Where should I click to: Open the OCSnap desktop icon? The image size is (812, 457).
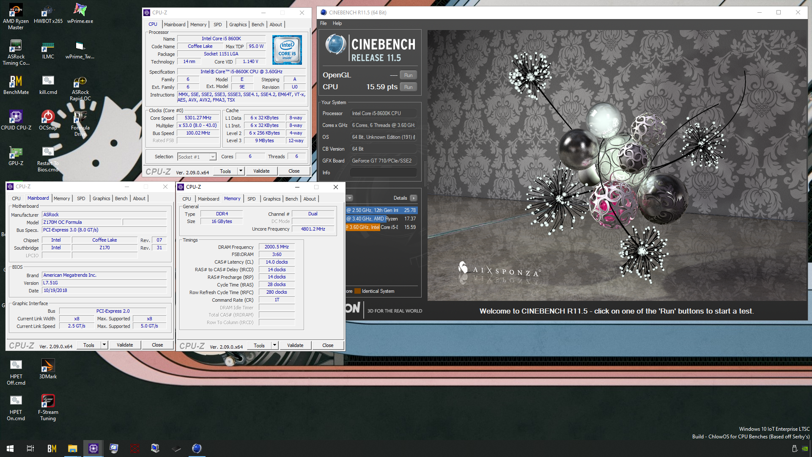(48, 120)
